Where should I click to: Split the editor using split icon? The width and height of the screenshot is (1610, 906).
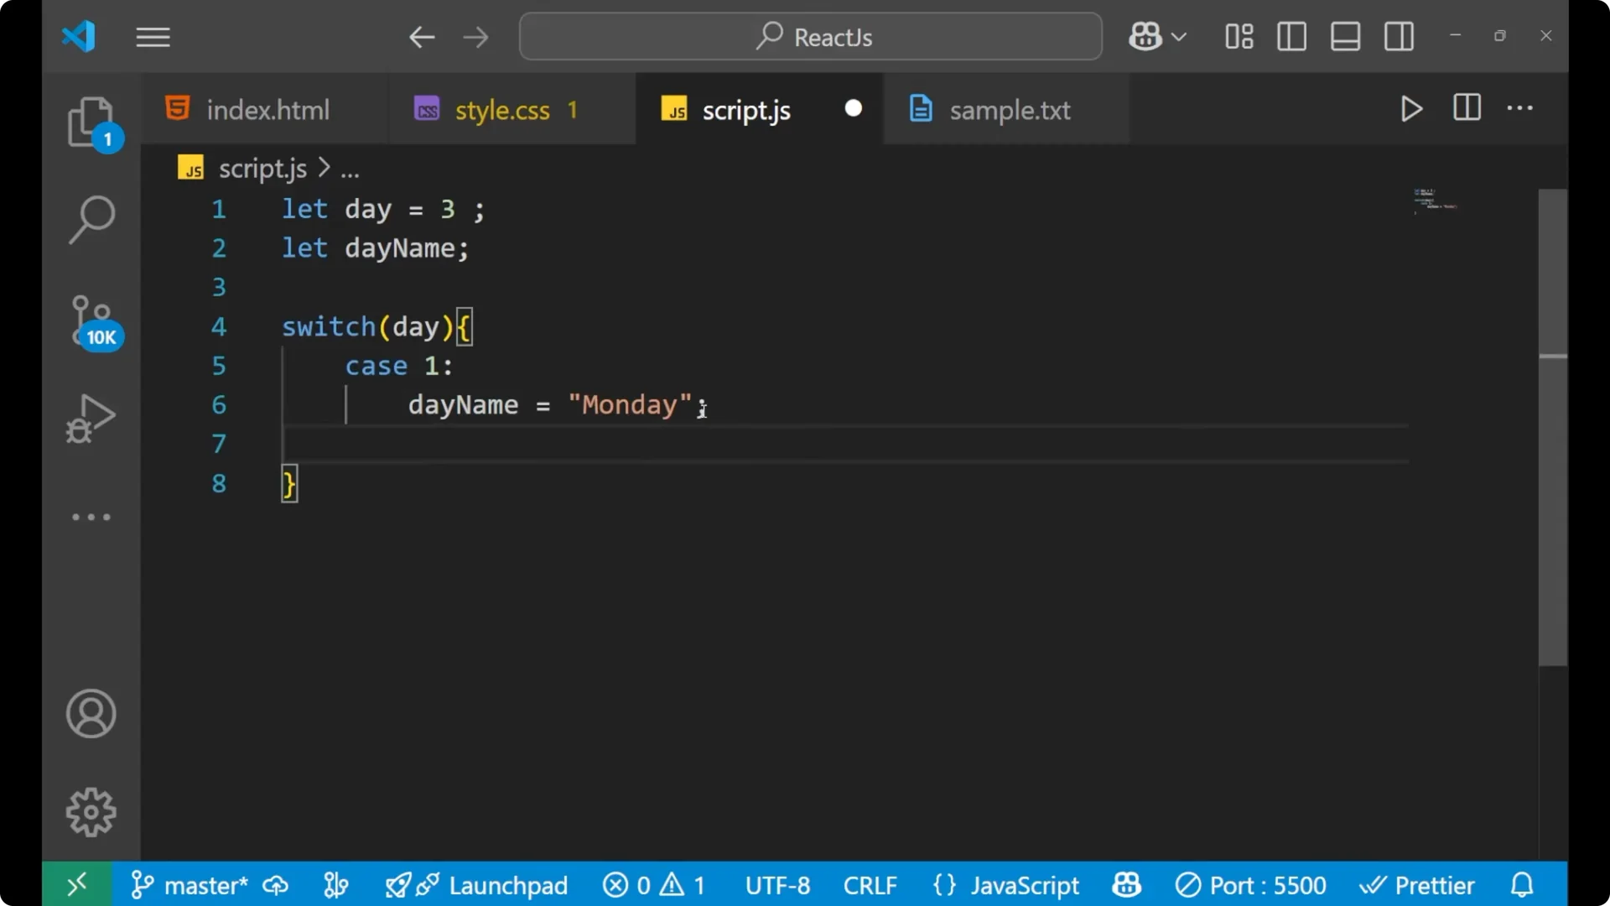pyautogui.click(x=1467, y=108)
